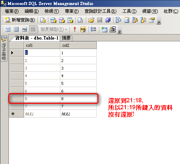180x164 pixels.
Task: Show the Criteria pane
Action: click(16, 29)
